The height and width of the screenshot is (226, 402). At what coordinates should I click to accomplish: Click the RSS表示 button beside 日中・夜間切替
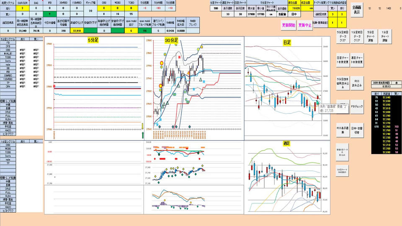coord(343,130)
